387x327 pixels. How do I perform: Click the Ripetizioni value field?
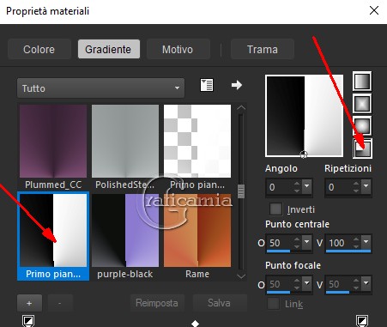339,187
